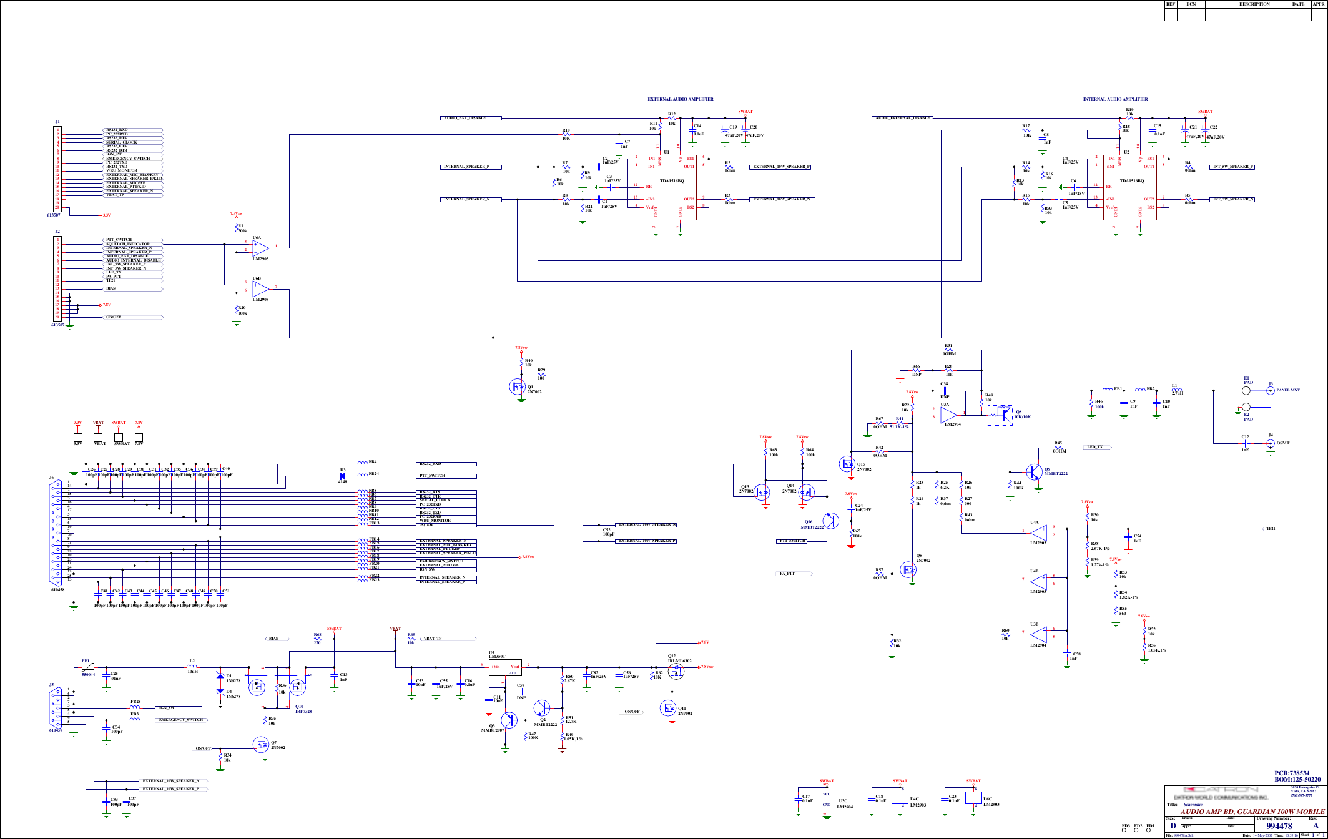
Task: Select the Q3 MMBT2907 transistor symbol
Action: point(509,720)
